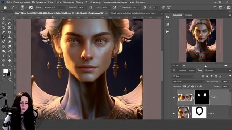Select the Zoom tool
Screen dimensions: 232x130
pos(4,65)
